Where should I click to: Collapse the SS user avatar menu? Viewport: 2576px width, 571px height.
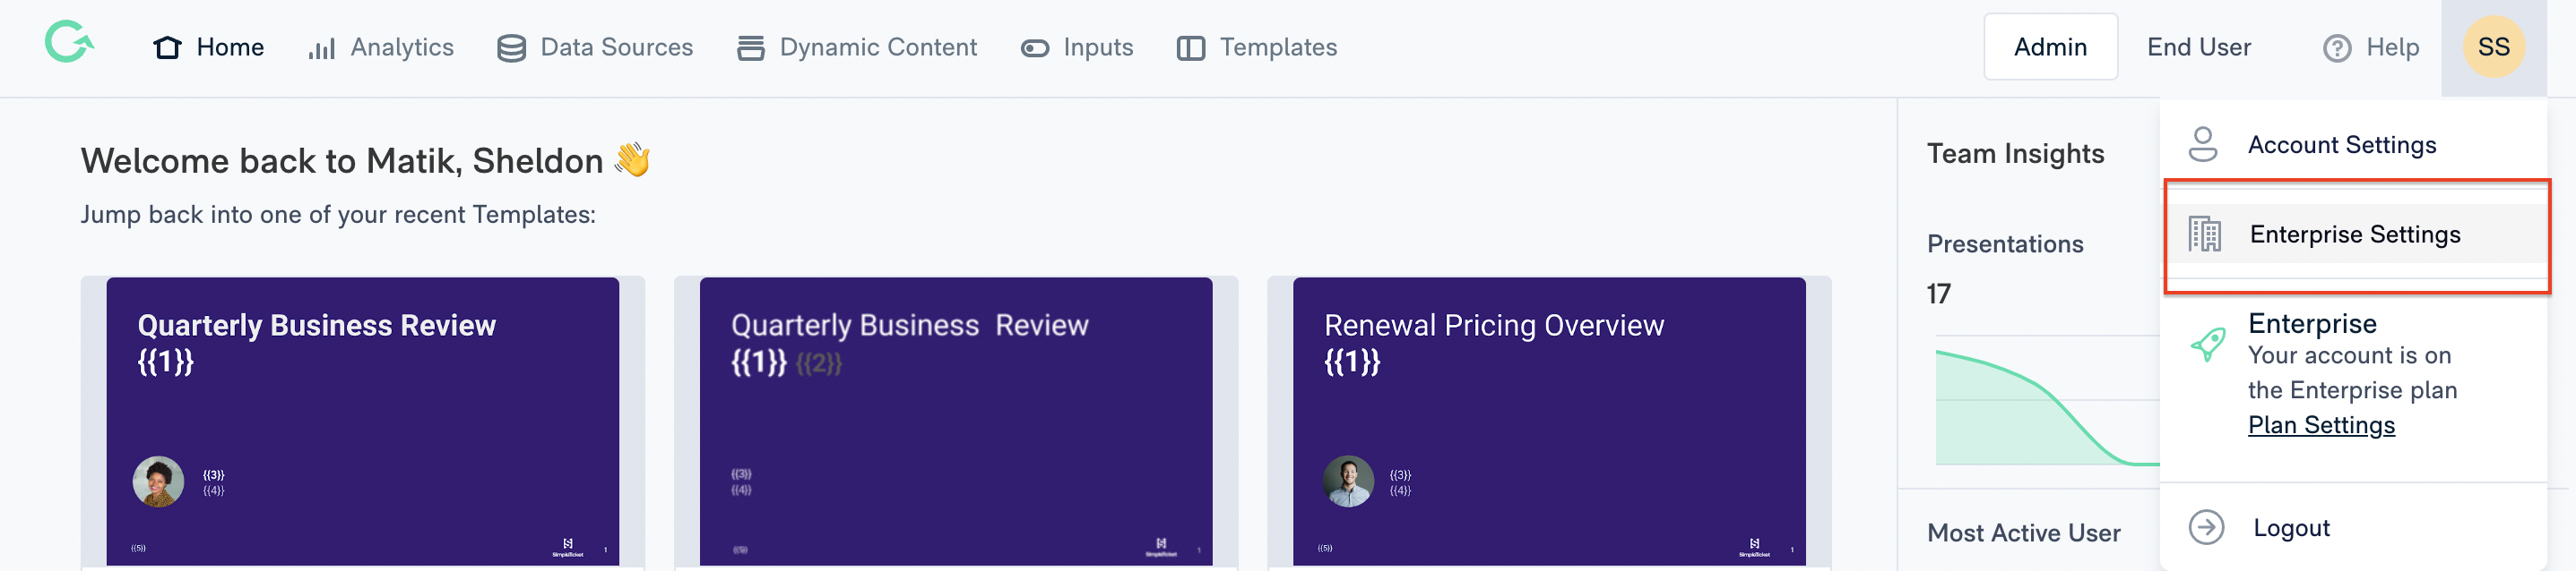point(2493,47)
